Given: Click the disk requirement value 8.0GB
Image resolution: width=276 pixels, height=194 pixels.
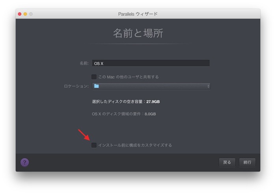Looking at the screenshot, I should [x=150, y=114].
